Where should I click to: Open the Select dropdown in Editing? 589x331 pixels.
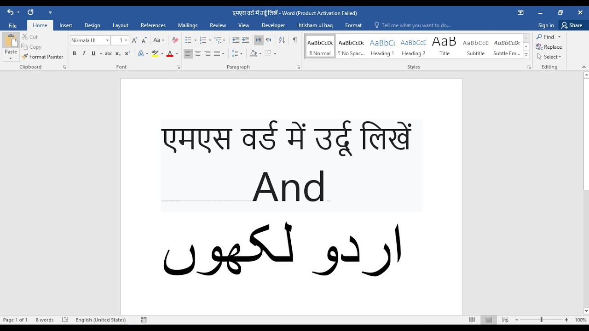549,57
